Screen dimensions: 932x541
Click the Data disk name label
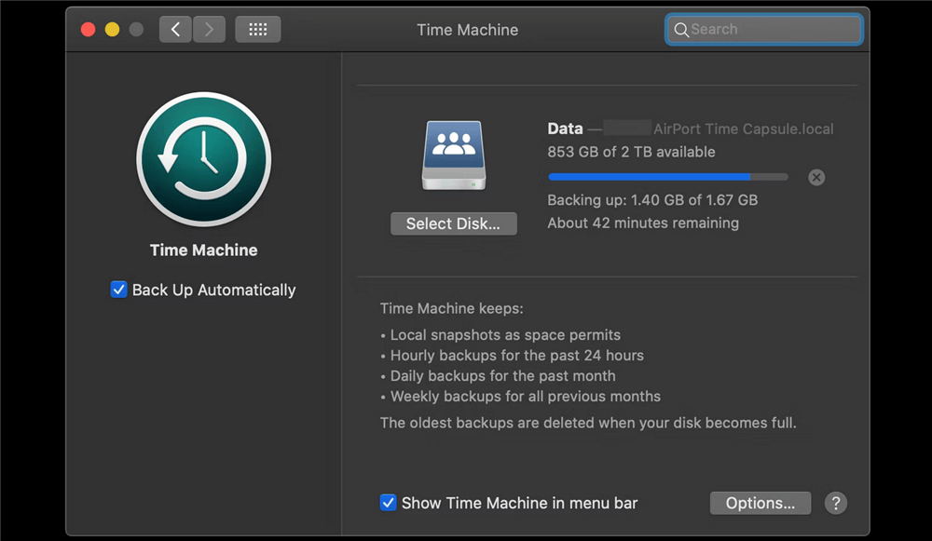coord(565,128)
